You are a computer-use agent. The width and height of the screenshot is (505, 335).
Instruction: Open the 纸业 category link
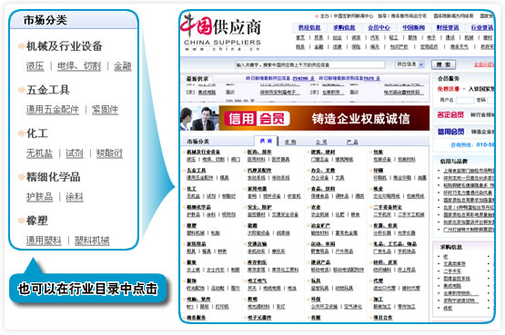click(379, 189)
